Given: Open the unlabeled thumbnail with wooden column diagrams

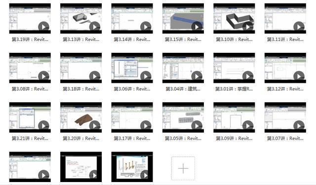Looking at the screenshot, I should point(132,167).
